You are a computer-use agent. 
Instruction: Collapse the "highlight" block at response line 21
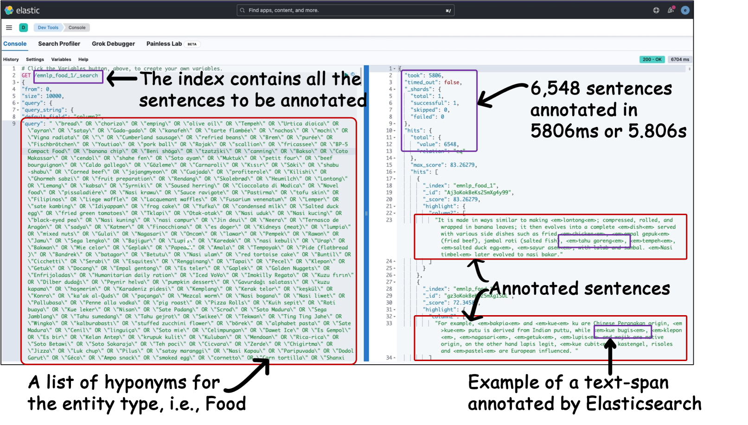point(394,206)
